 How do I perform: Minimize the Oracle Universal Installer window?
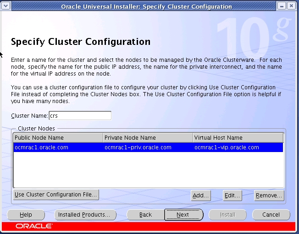(282, 6)
